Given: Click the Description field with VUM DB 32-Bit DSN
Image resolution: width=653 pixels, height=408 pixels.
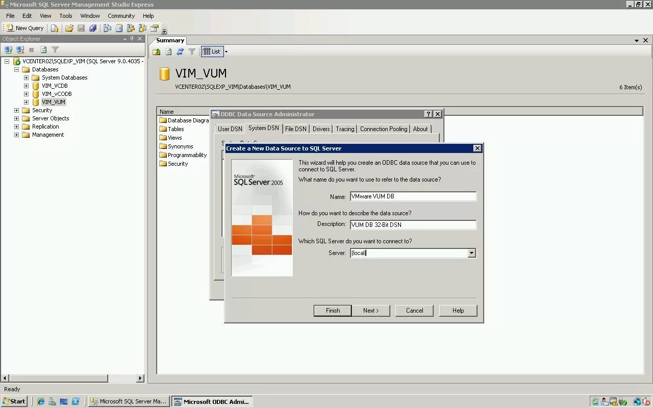Looking at the screenshot, I should click(413, 225).
